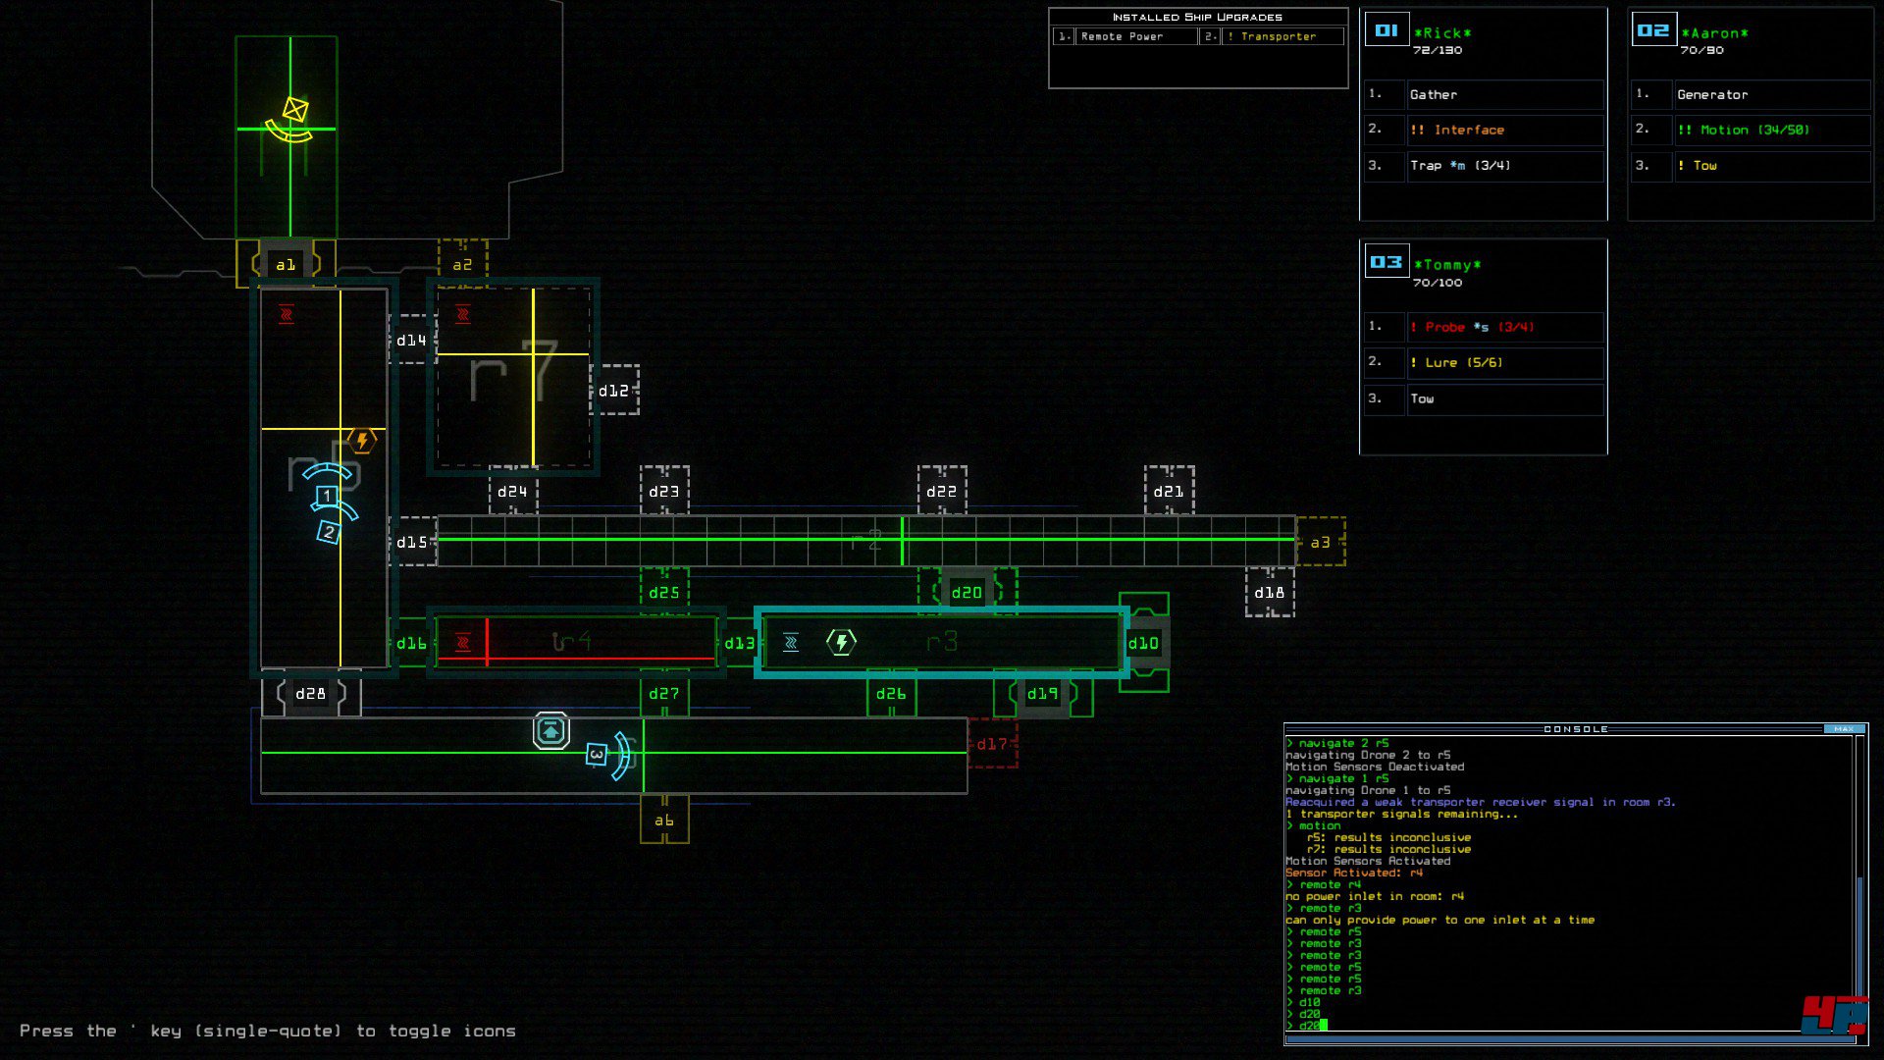Click the green power inlet icon in r3
Screen dimensions: 1884x1060
[841, 642]
